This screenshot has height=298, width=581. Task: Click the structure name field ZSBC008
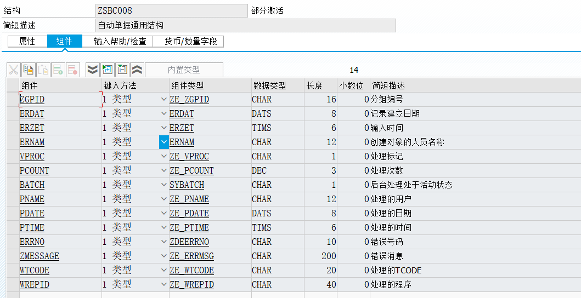[x=172, y=11]
